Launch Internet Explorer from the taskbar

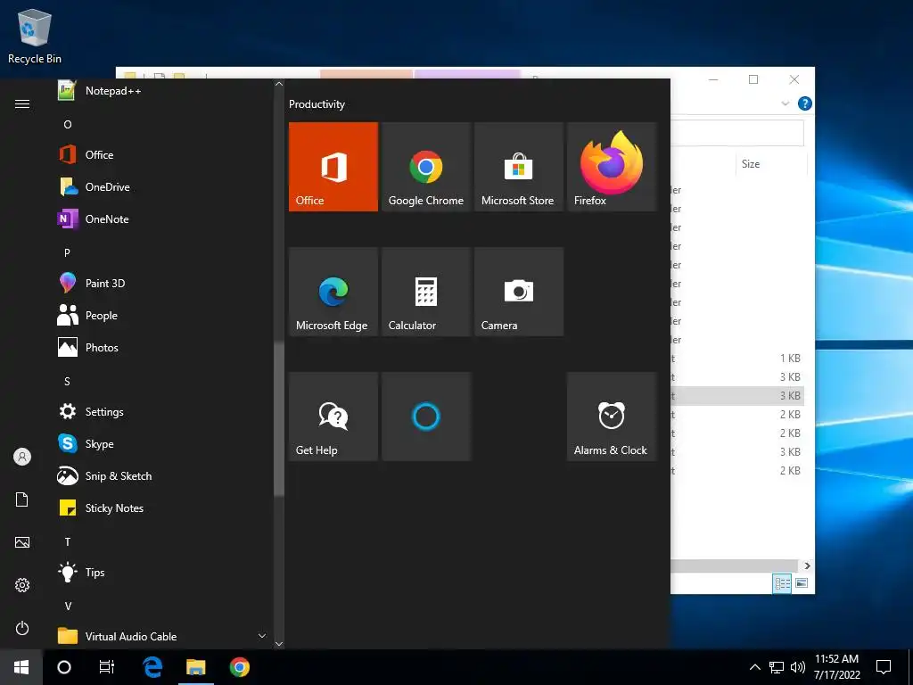(152, 667)
